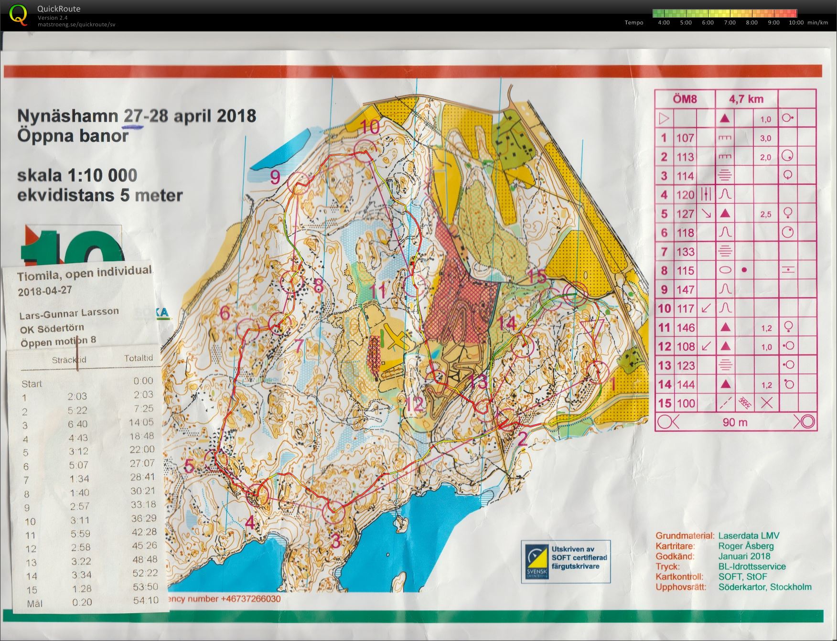Screen dimensions: 837x641
Task: Click the QuickRoute Q logo
Action: point(18,14)
